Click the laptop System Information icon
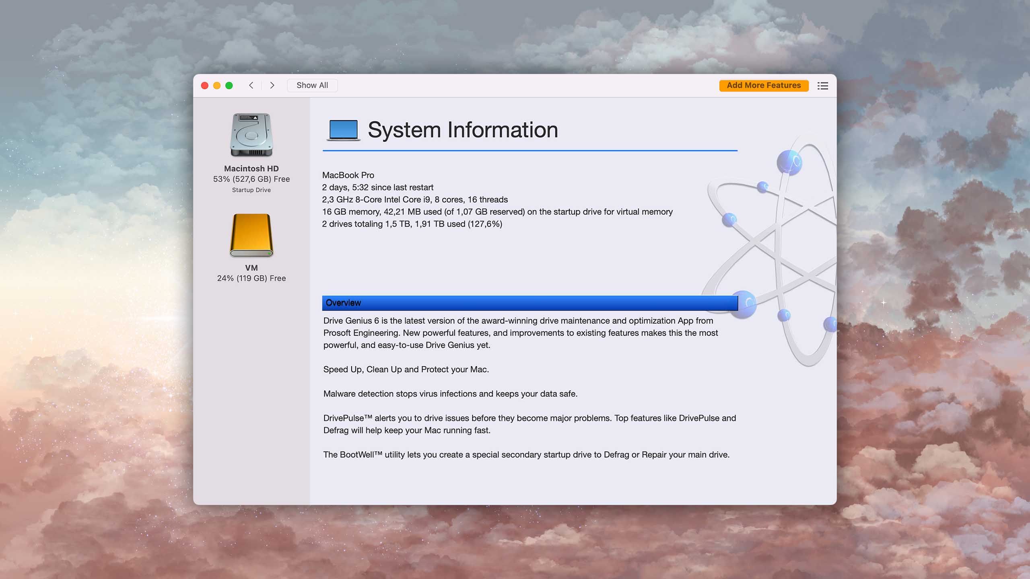1030x579 pixels. [x=343, y=130]
